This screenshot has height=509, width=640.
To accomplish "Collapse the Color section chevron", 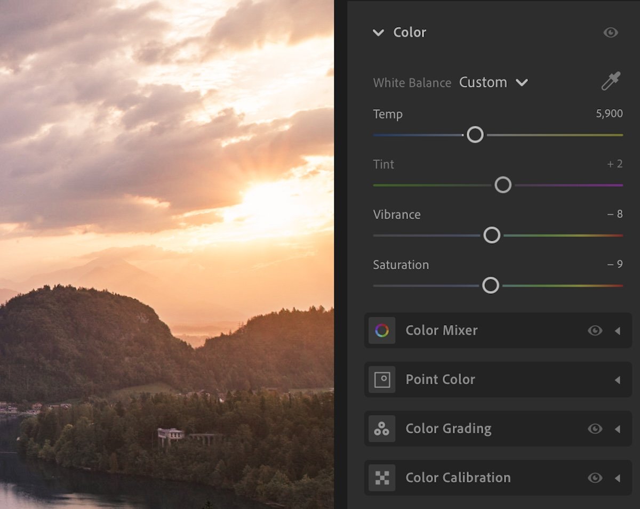I will [x=379, y=33].
